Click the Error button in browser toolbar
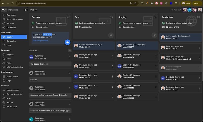203x122 pixels. tap(197, 3)
